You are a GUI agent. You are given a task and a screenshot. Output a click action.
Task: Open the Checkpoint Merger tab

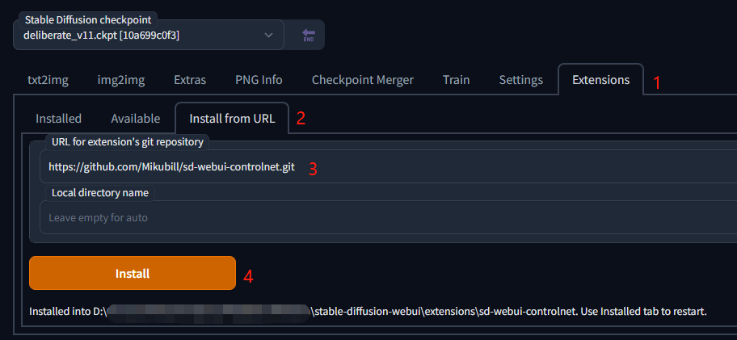point(362,80)
